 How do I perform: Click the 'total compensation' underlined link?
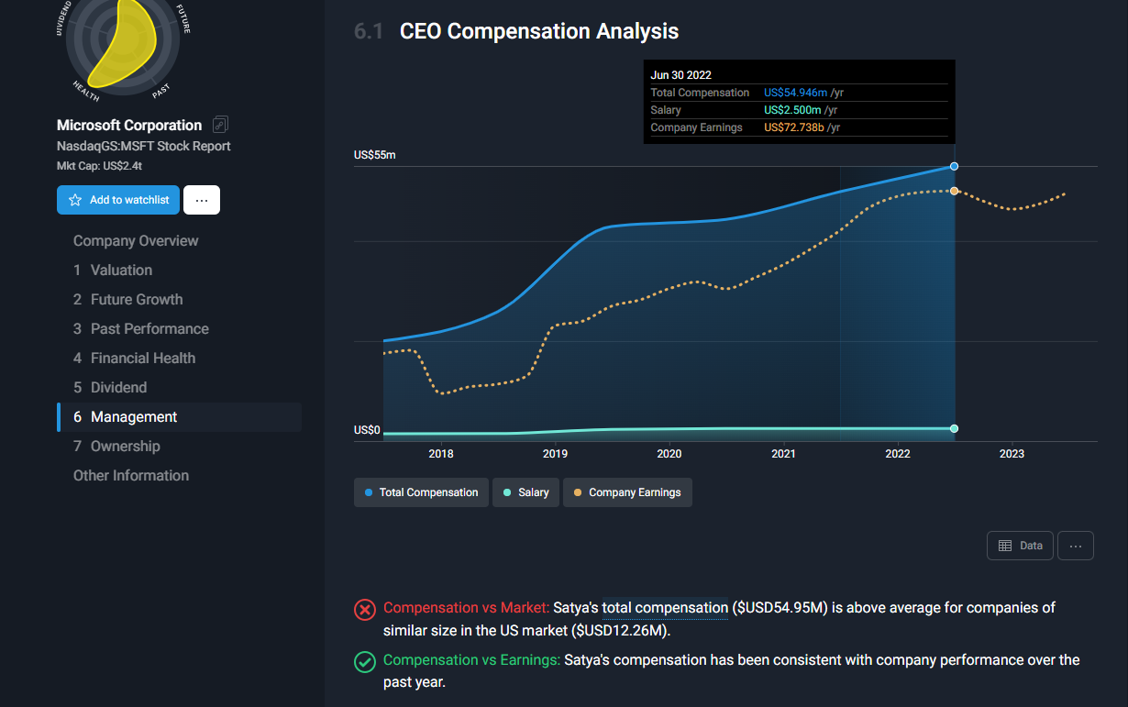pos(665,608)
